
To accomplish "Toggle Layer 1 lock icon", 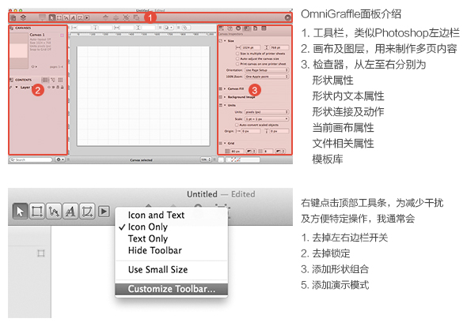I will coord(62,88).
